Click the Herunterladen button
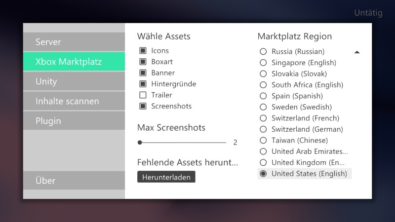The image size is (395, 222). tap(166, 177)
